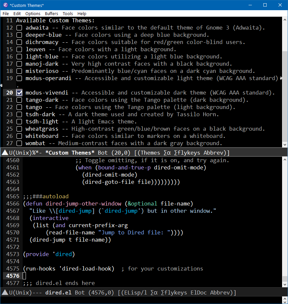
Task: Click the dired.el scrollbar thumb
Action: [285, 279]
